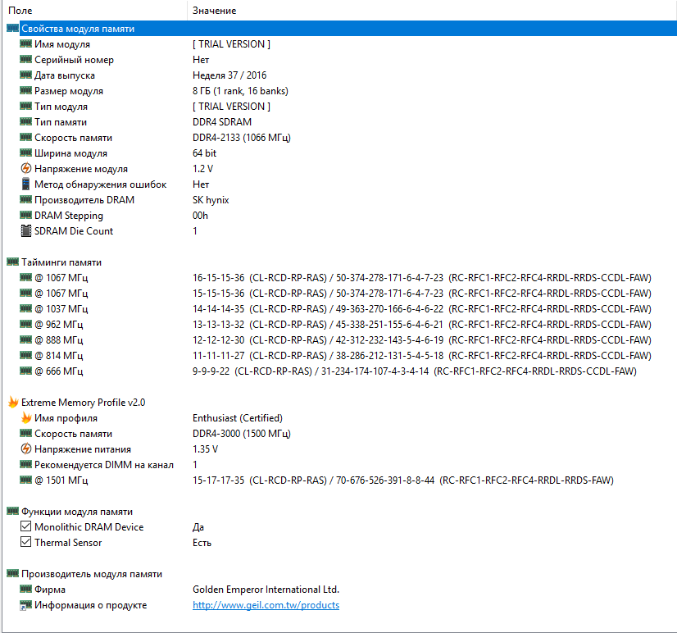Click the memory icon beside @ 666 МГц
677x633 pixels.
click(26, 371)
